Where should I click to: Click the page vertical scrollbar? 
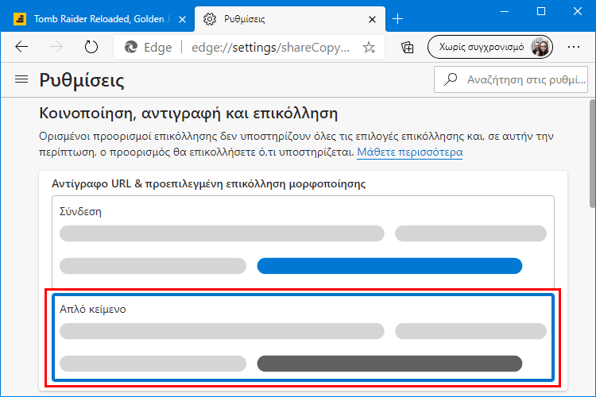[x=592, y=153]
